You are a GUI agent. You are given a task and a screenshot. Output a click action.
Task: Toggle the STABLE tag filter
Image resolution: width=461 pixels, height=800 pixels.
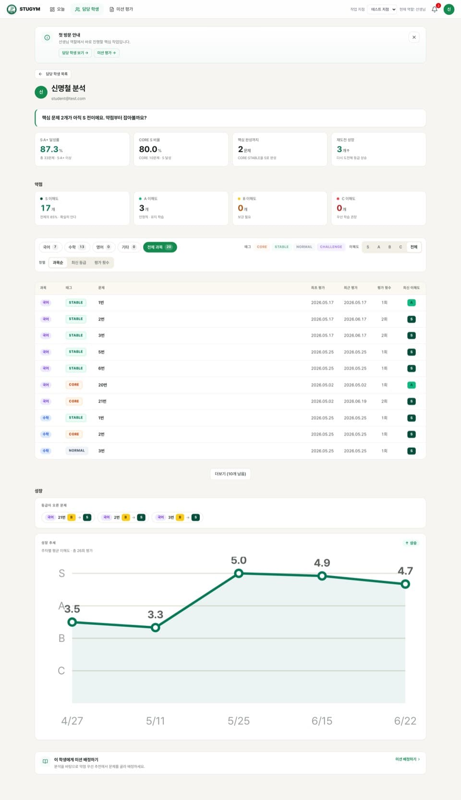[282, 247]
